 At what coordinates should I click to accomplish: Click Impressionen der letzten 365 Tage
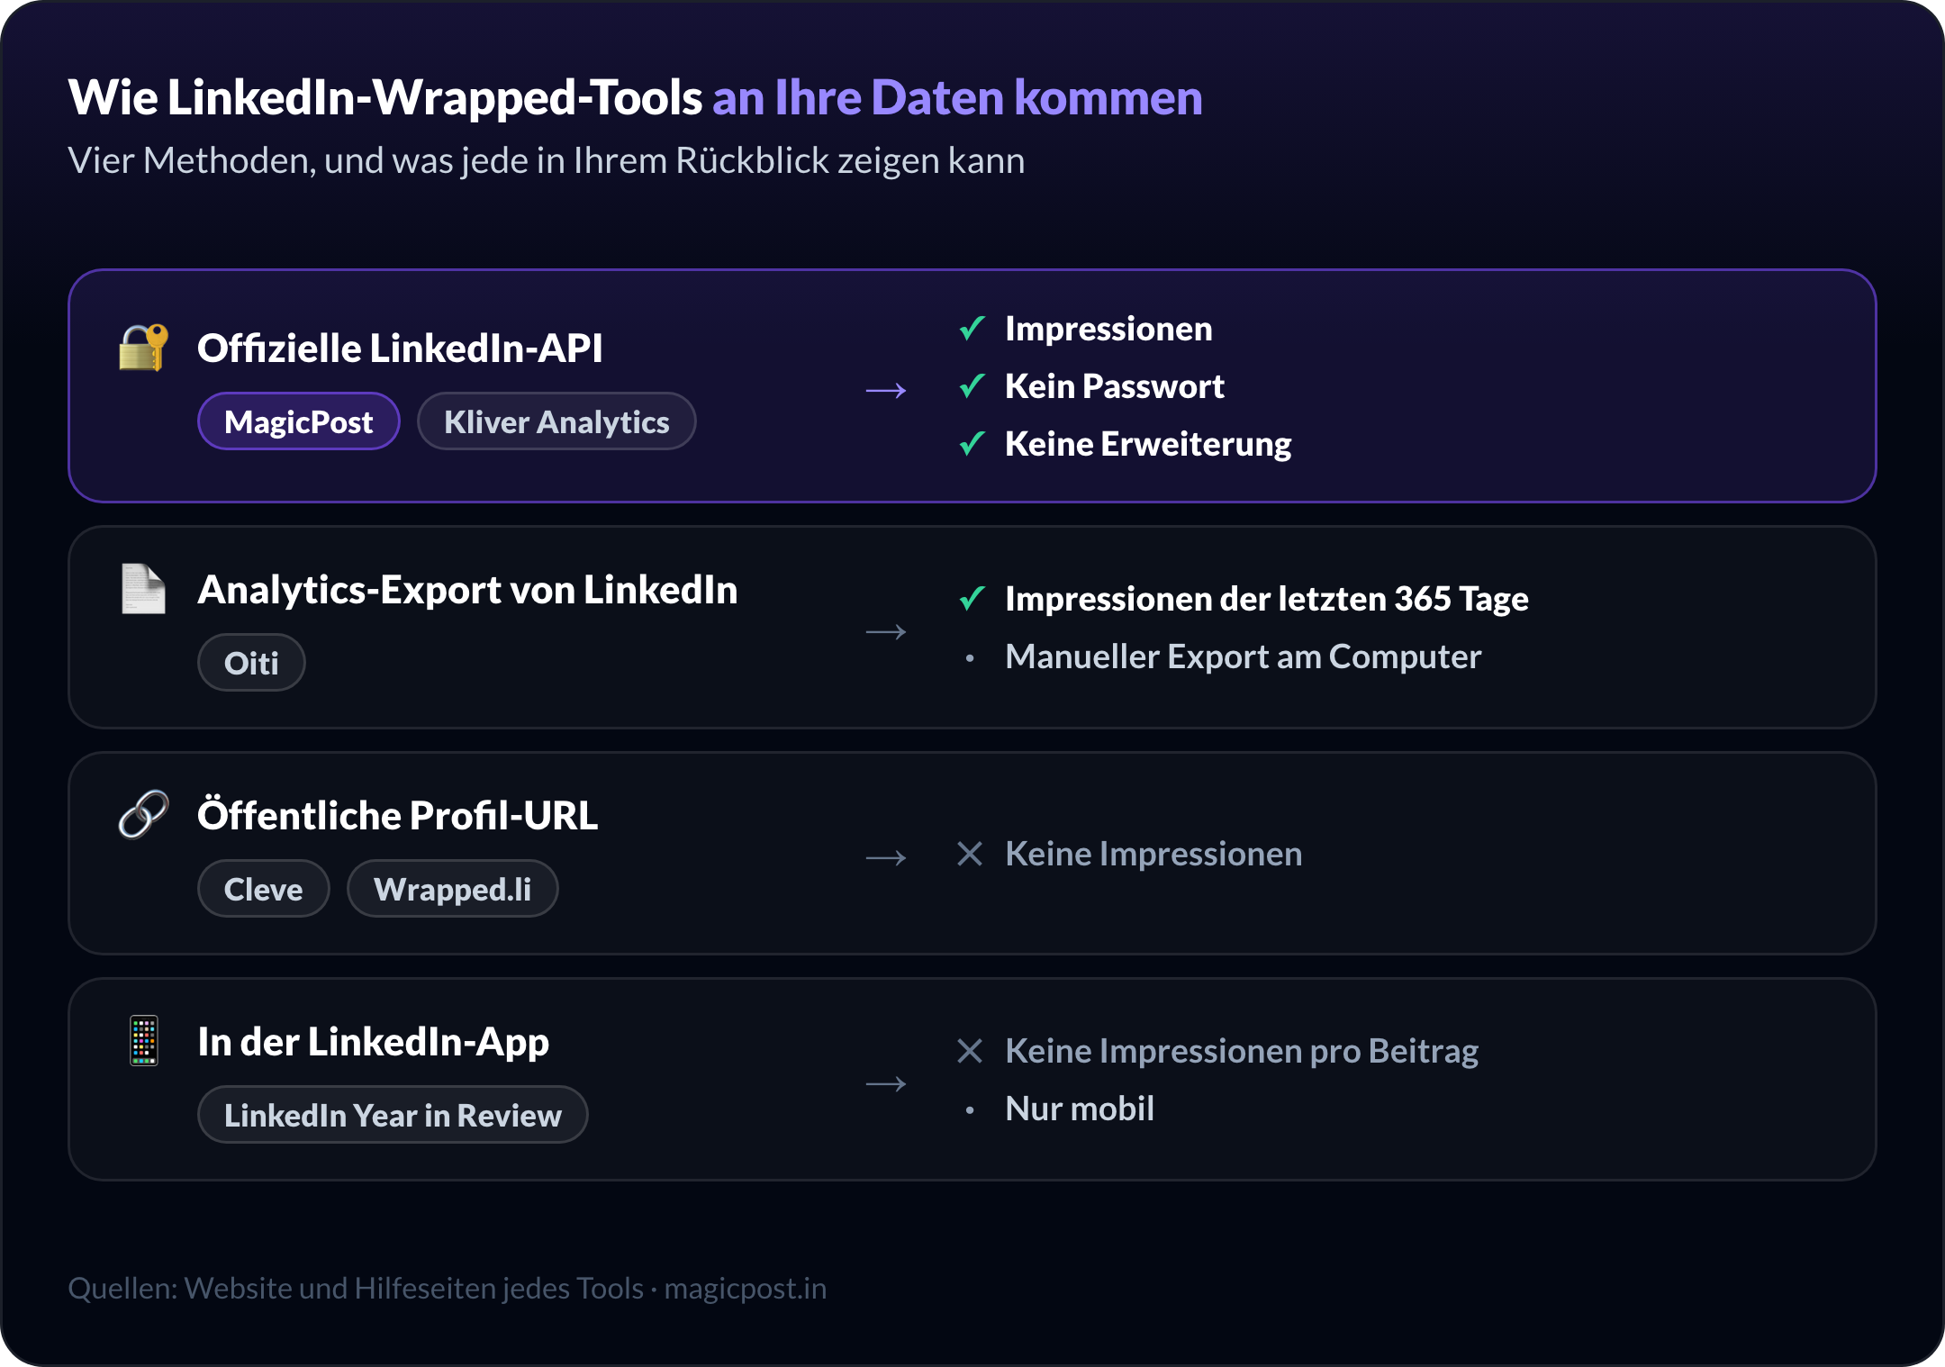1267,600
